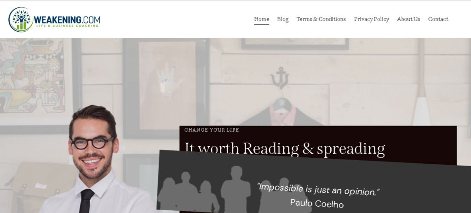Click the WEAKENING.COM site title text

pos(67,20)
